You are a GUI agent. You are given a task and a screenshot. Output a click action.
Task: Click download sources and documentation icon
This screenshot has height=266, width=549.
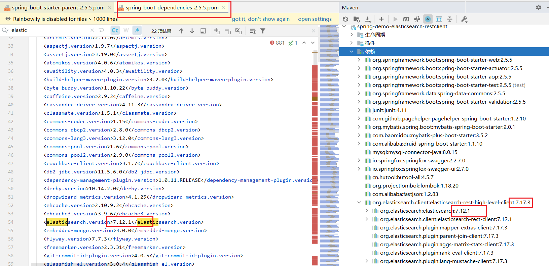(x=368, y=19)
